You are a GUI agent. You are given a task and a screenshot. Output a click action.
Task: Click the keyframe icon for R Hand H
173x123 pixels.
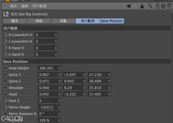coord(5,48)
